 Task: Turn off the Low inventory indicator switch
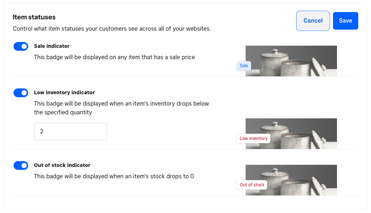pos(21,93)
